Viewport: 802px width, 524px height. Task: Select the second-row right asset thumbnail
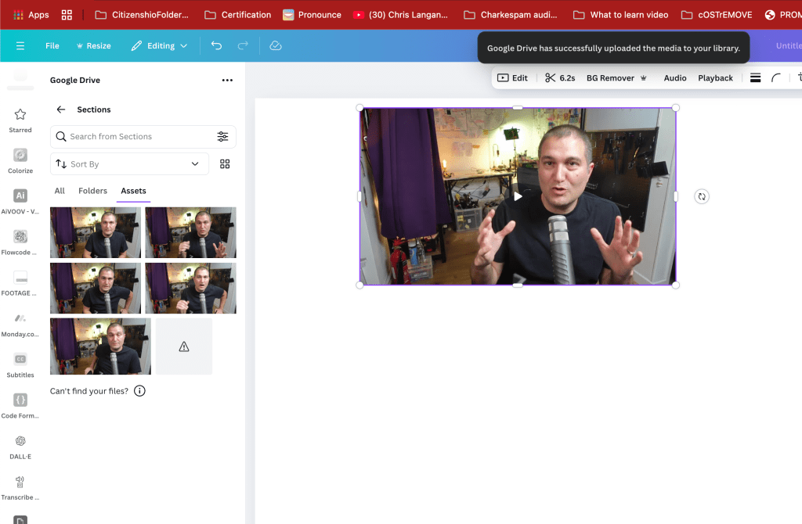click(191, 288)
